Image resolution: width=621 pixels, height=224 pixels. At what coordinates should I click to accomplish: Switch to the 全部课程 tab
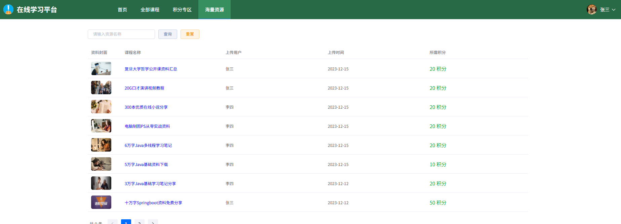coord(150,10)
